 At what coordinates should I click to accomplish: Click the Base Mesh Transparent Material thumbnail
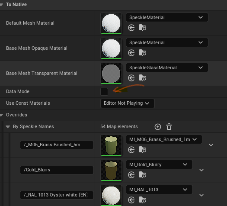tap(111, 74)
